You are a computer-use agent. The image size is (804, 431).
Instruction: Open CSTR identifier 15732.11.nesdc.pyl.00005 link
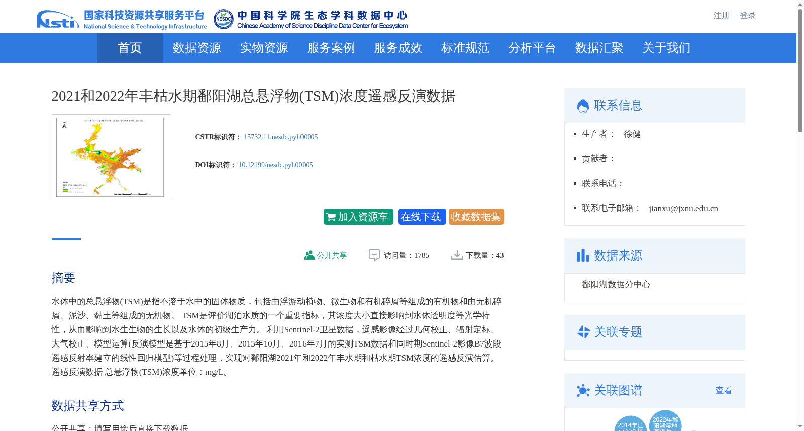[x=281, y=137]
